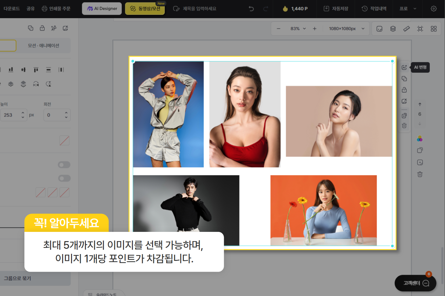Click the undo arrow in the top bar

click(x=251, y=9)
